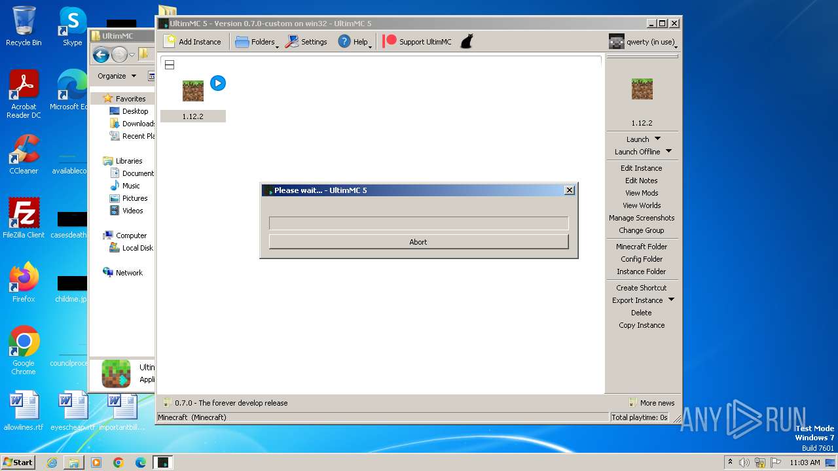Select Pictures library in Explorer
The height and width of the screenshot is (471, 838).
tap(128, 198)
